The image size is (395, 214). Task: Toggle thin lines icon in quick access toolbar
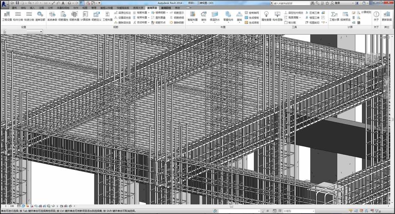[x=82, y=3]
